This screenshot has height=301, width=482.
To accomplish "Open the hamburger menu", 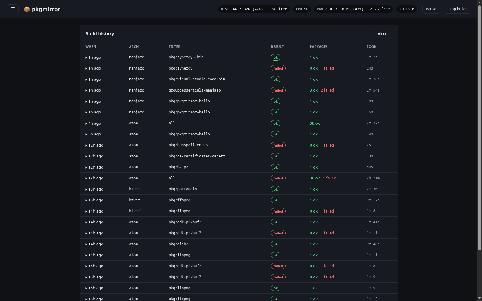I will pyautogui.click(x=13, y=9).
